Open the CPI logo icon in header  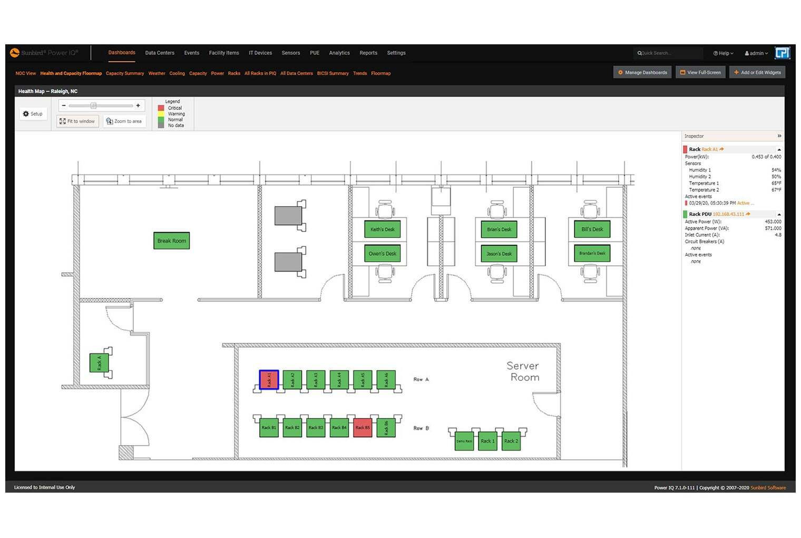(783, 53)
